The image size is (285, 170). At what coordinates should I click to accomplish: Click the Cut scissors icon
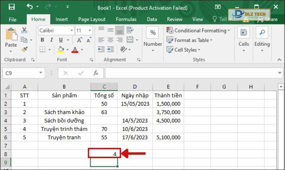pos(24,30)
